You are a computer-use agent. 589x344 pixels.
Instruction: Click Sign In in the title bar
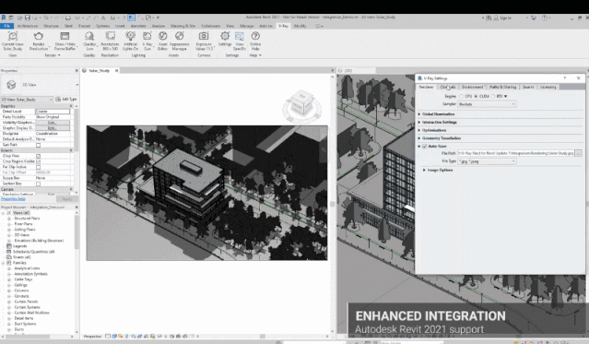502,18
